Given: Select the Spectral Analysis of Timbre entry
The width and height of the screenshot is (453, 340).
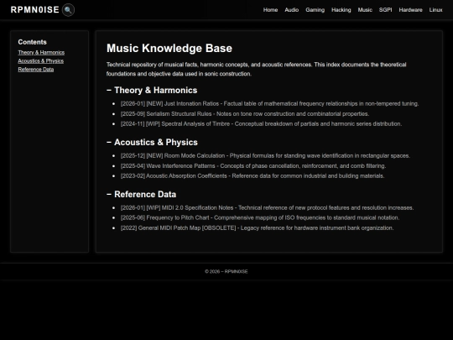Looking at the screenshot, I should (261, 123).
